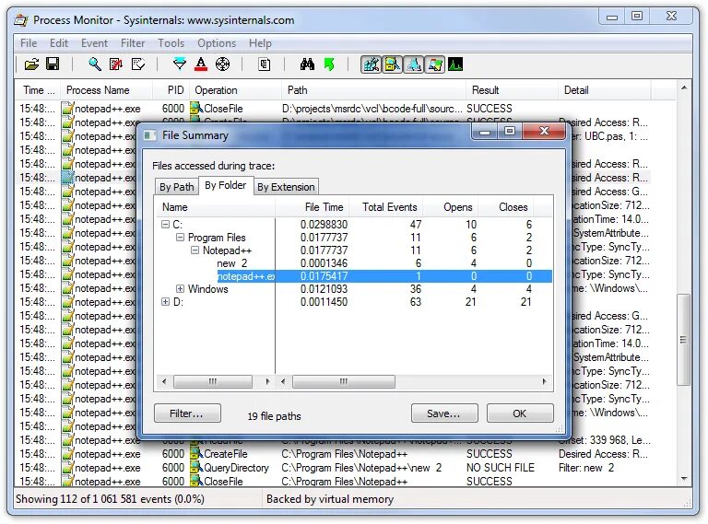Image resolution: width=708 pixels, height=524 pixels.
Task: Switch to the By Path tab
Action: coord(177,187)
